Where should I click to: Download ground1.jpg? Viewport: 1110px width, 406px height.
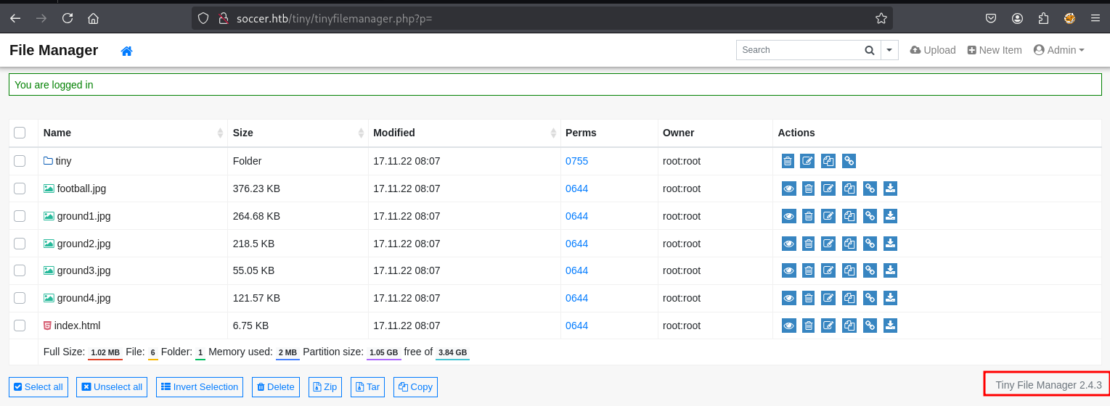pos(891,216)
